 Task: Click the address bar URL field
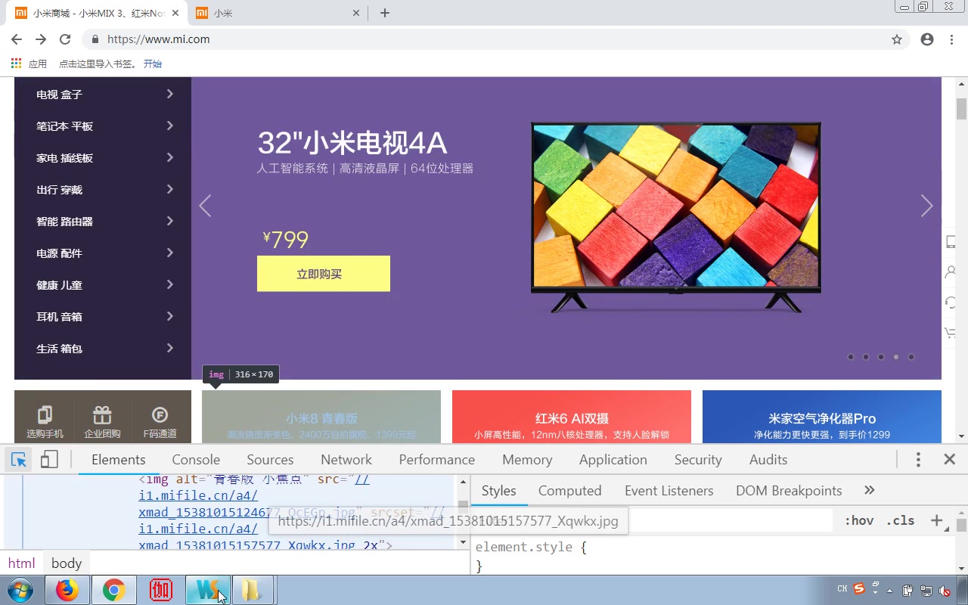[x=484, y=39]
